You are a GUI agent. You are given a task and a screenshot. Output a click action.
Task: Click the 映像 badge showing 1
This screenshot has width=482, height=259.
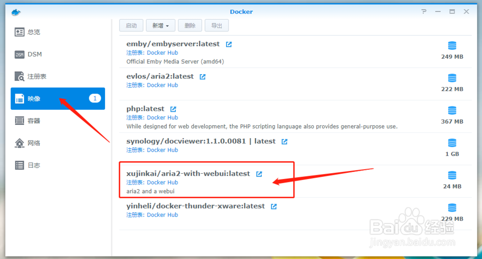pyautogui.click(x=94, y=98)
